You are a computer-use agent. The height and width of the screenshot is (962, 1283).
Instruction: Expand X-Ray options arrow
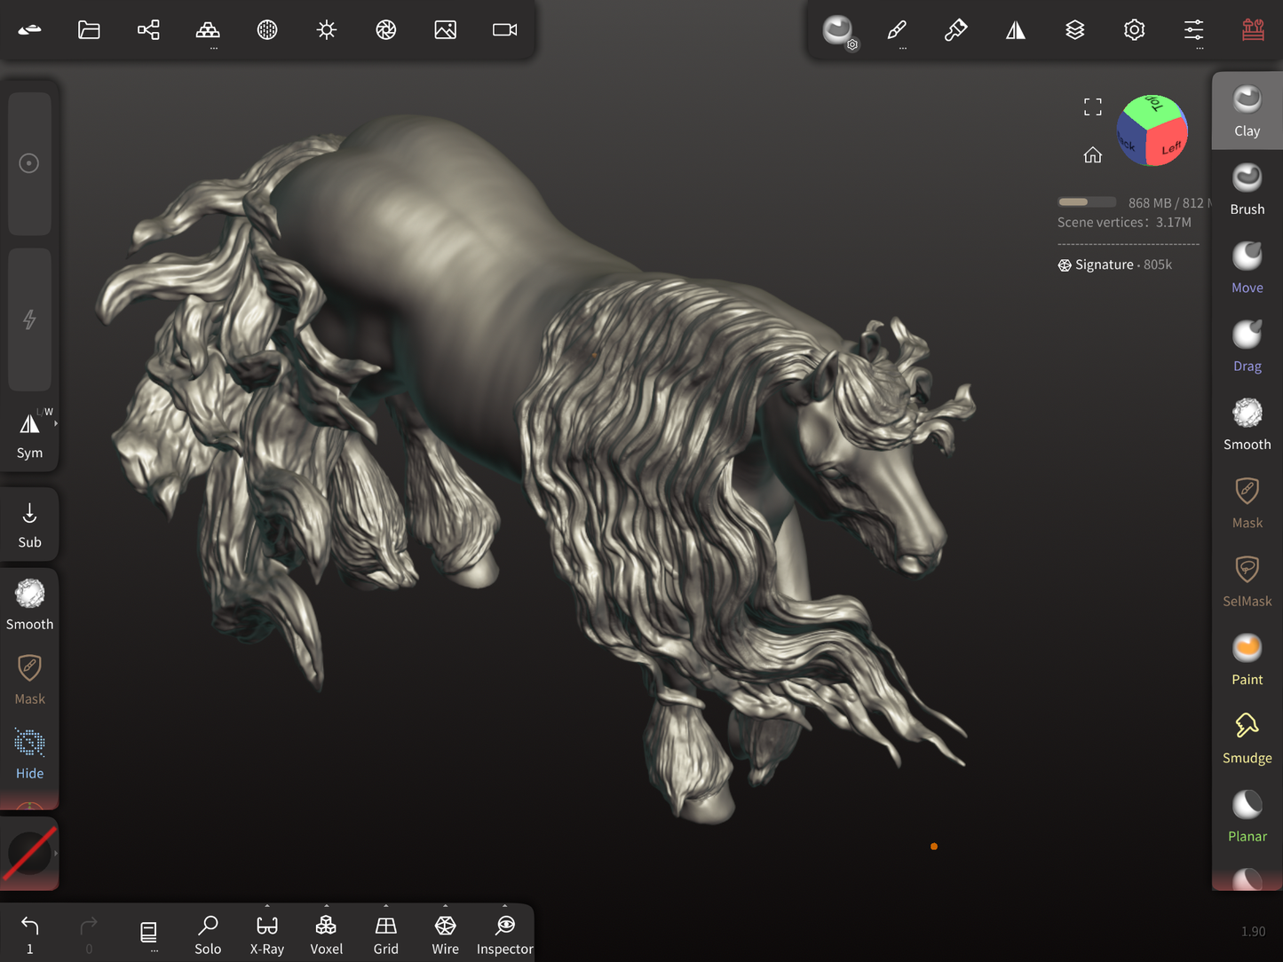tap(267, 907)
